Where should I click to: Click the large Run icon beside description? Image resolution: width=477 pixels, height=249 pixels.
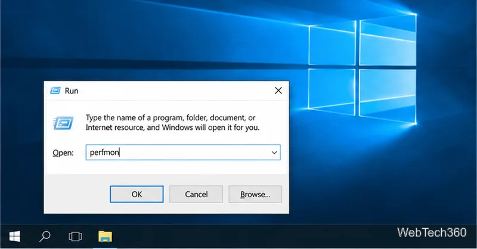[64, 123]
